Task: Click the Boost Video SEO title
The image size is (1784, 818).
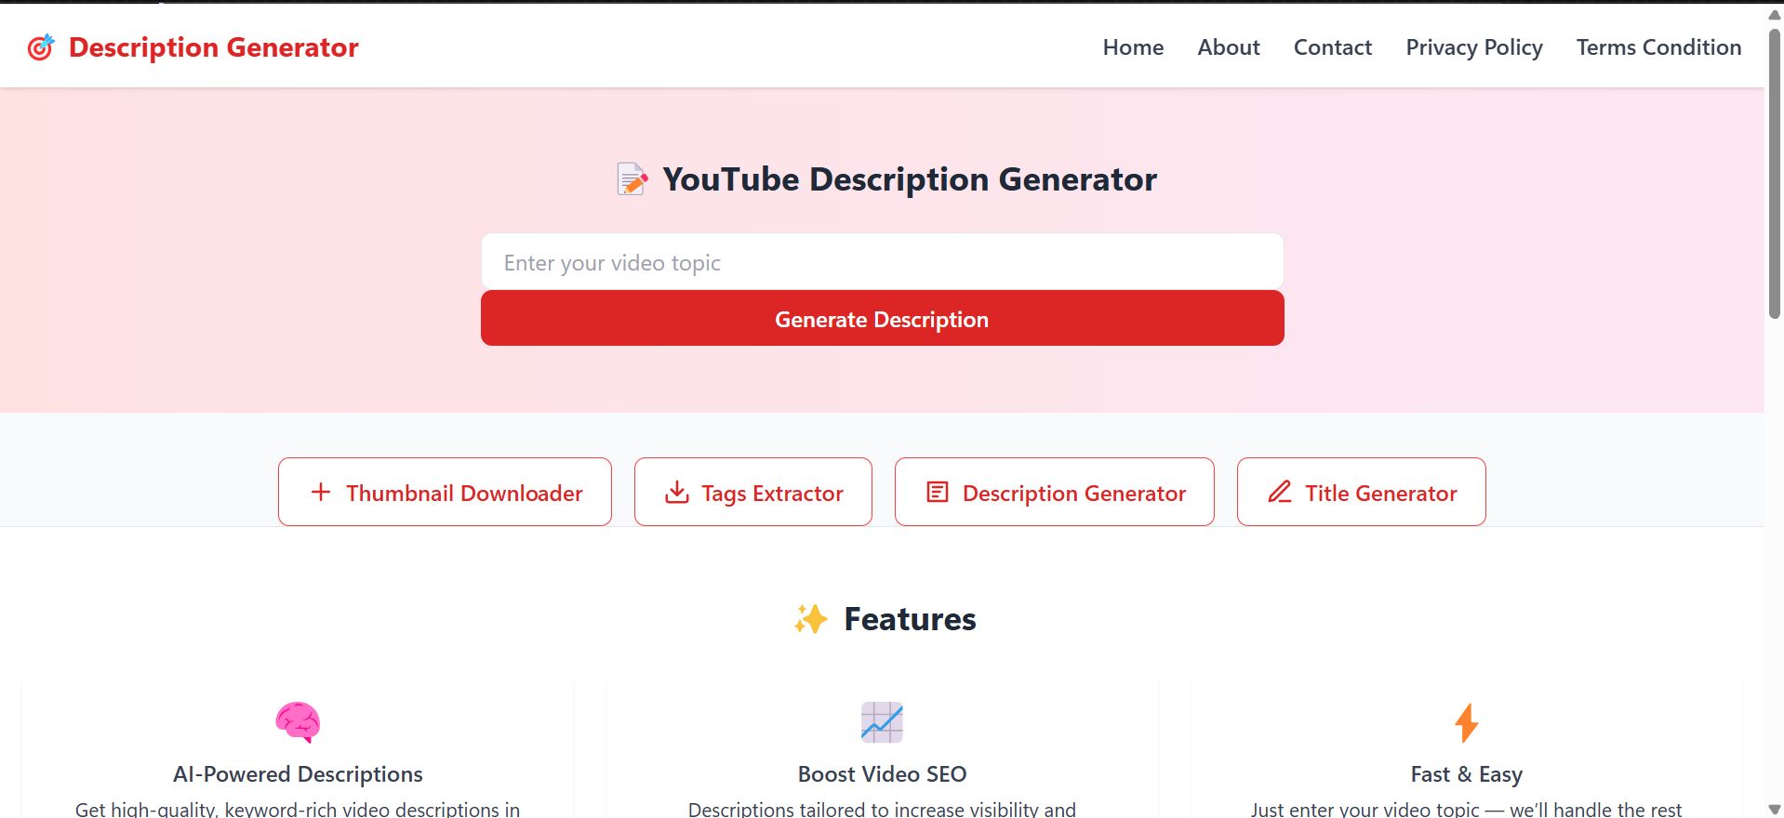Action: pyautogui.click(x=882, y=773)
